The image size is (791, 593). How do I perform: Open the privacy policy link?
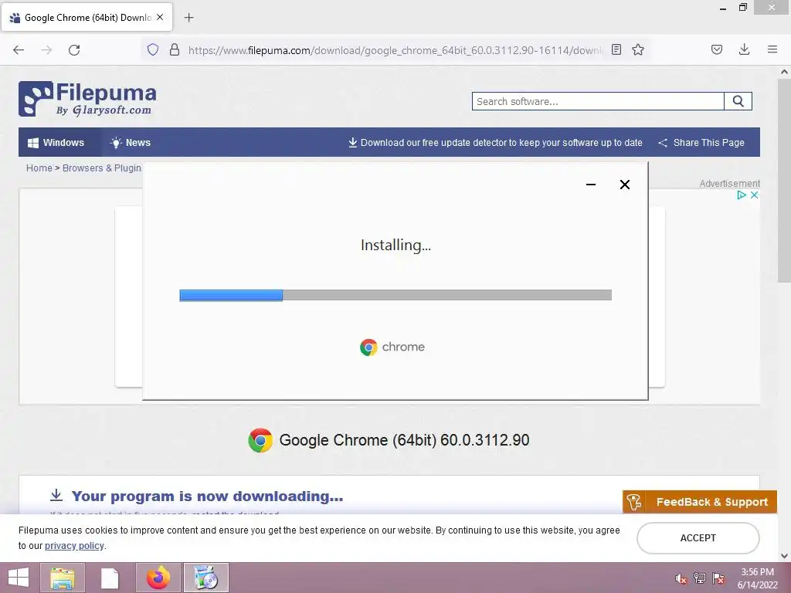coord(74,546)
